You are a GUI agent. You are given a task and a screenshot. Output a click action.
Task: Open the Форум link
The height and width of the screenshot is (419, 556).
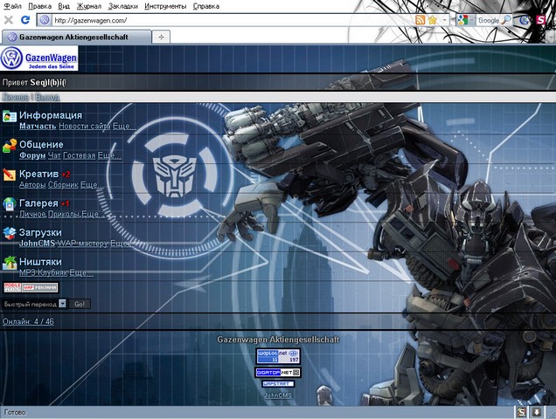point(32,155)
